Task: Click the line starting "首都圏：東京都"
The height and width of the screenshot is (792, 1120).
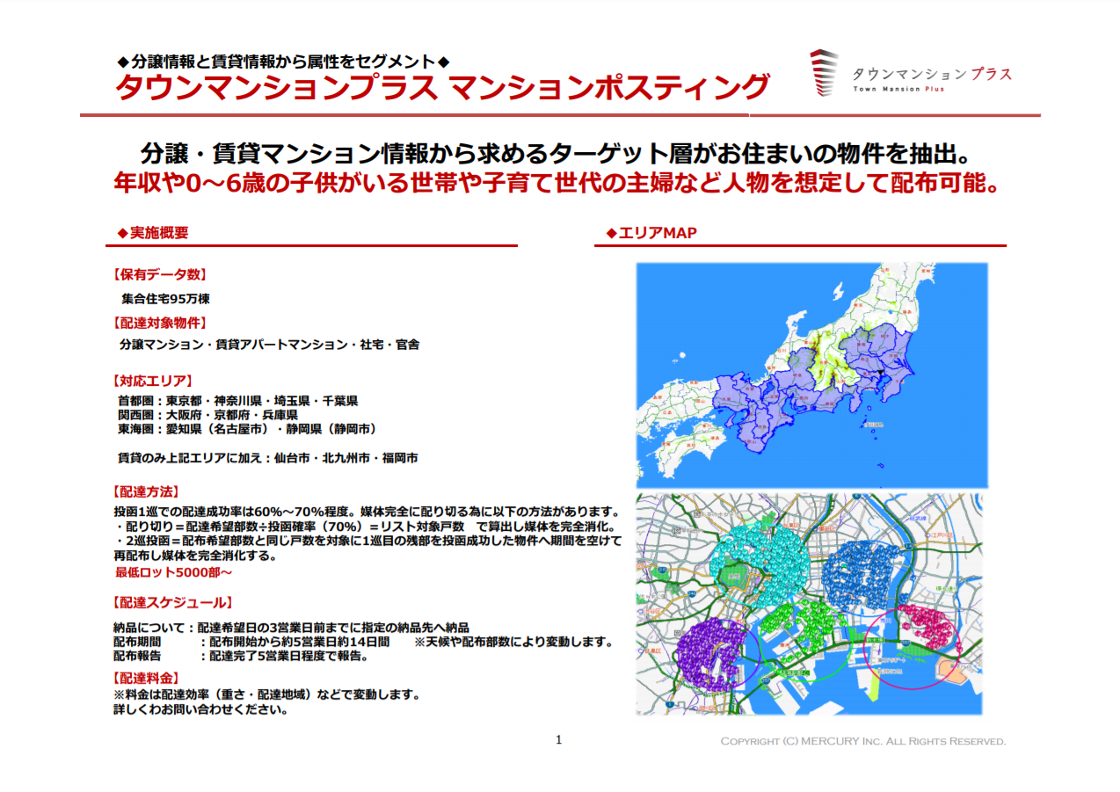Action: (237, 401)
